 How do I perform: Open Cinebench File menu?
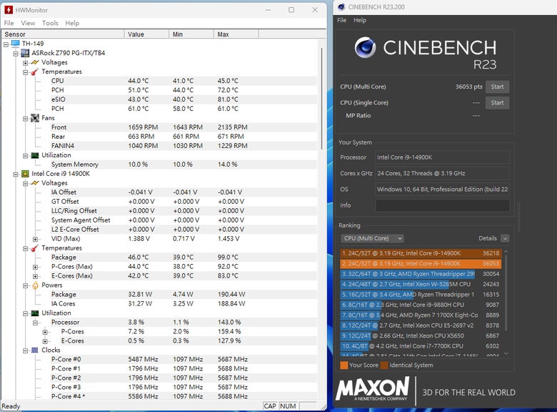pos(342,20)
